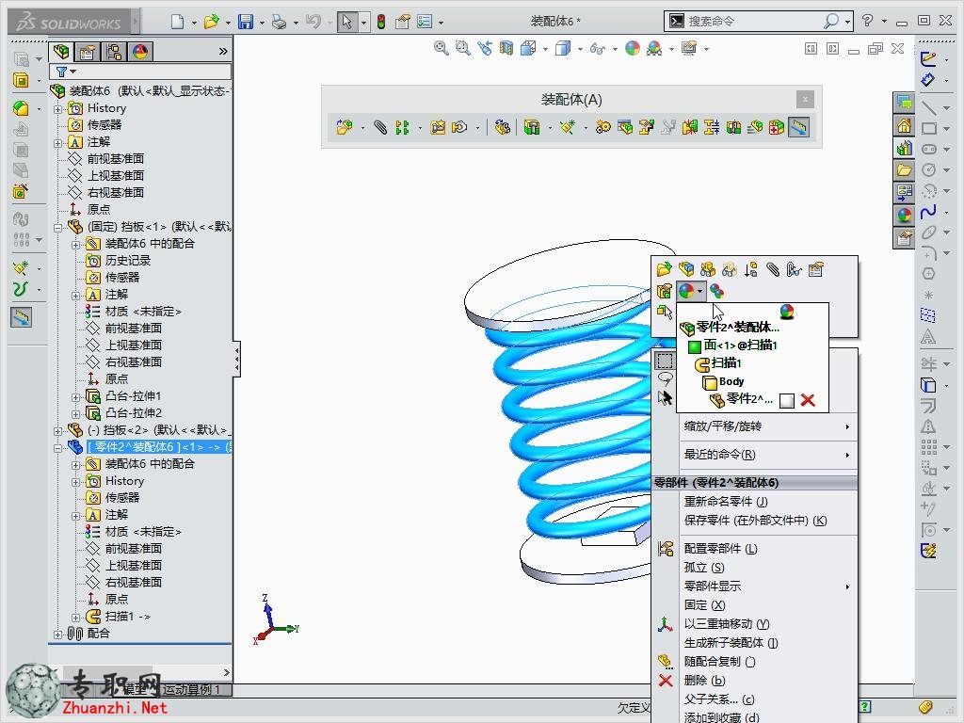964x723 pixels.
Task: Click the Linear Component Pattern icon
Action: pos(402,127)
